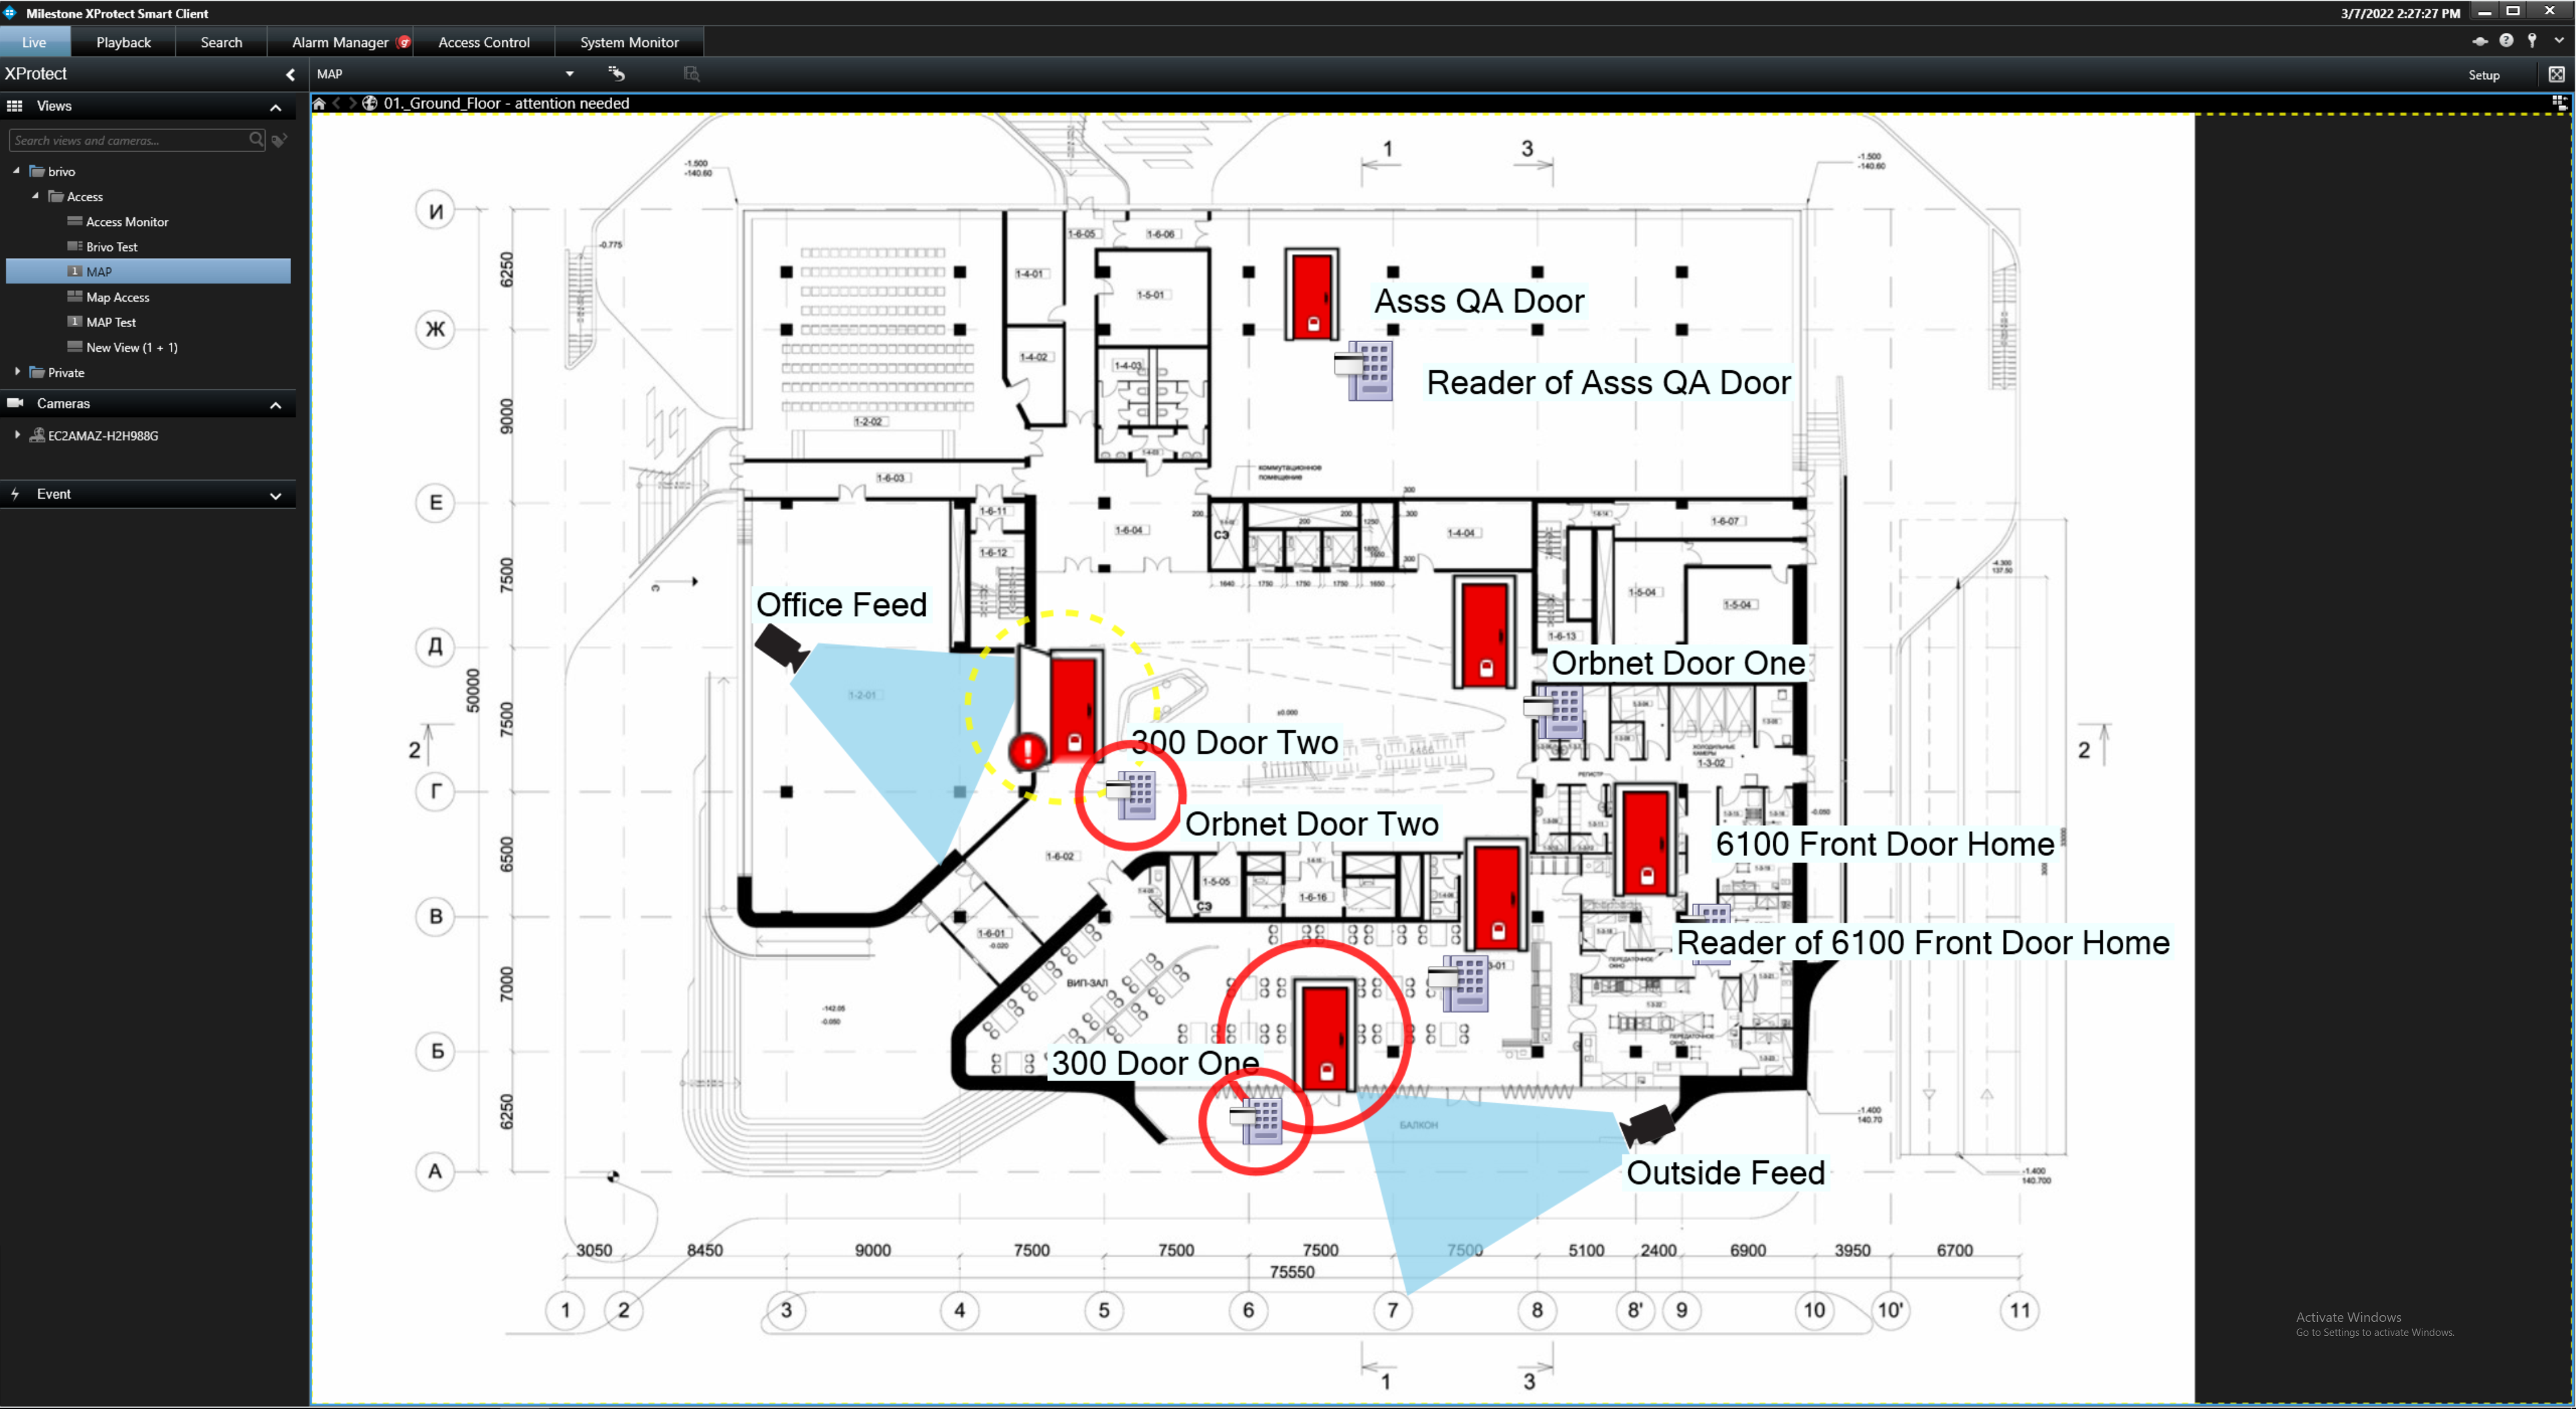2576x1409 pixels.
Task: Select the Brivo Test view
Action: (112, 247)
